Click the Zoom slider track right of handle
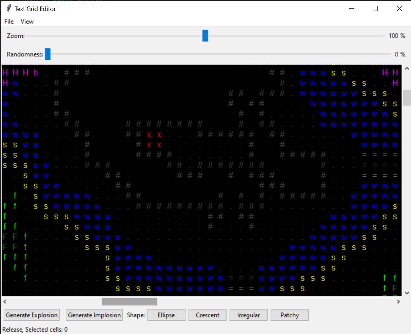Viewport: 411px width, 334px height. [296, 36]
